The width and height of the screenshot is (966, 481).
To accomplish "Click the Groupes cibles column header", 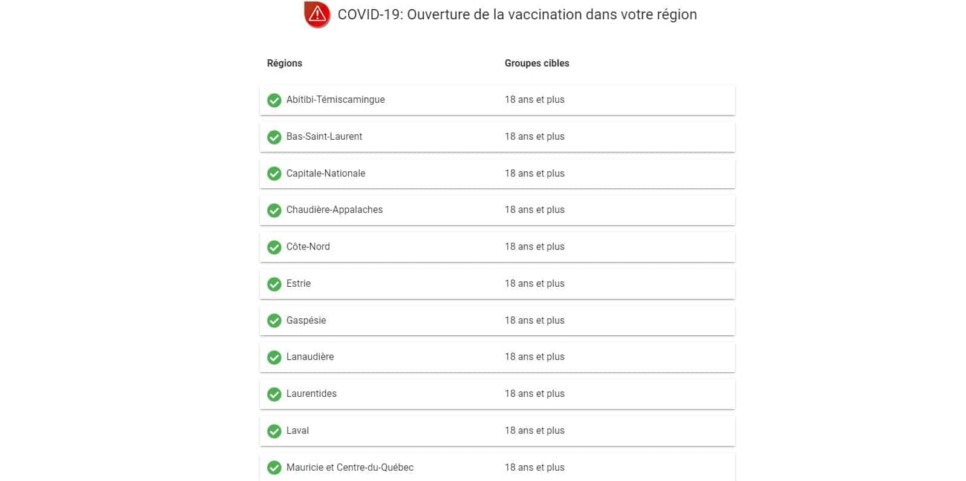I will tap(537, 63).
